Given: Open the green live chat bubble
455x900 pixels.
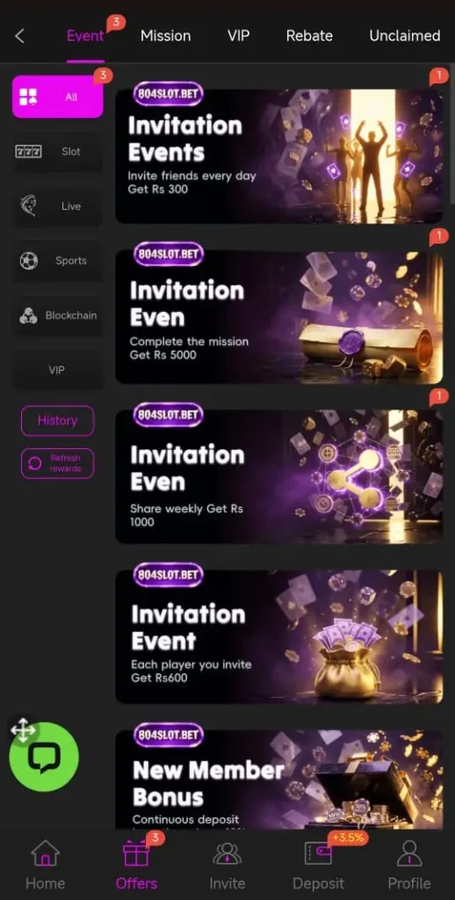Looking at the screenshot, I should point(44,757).
